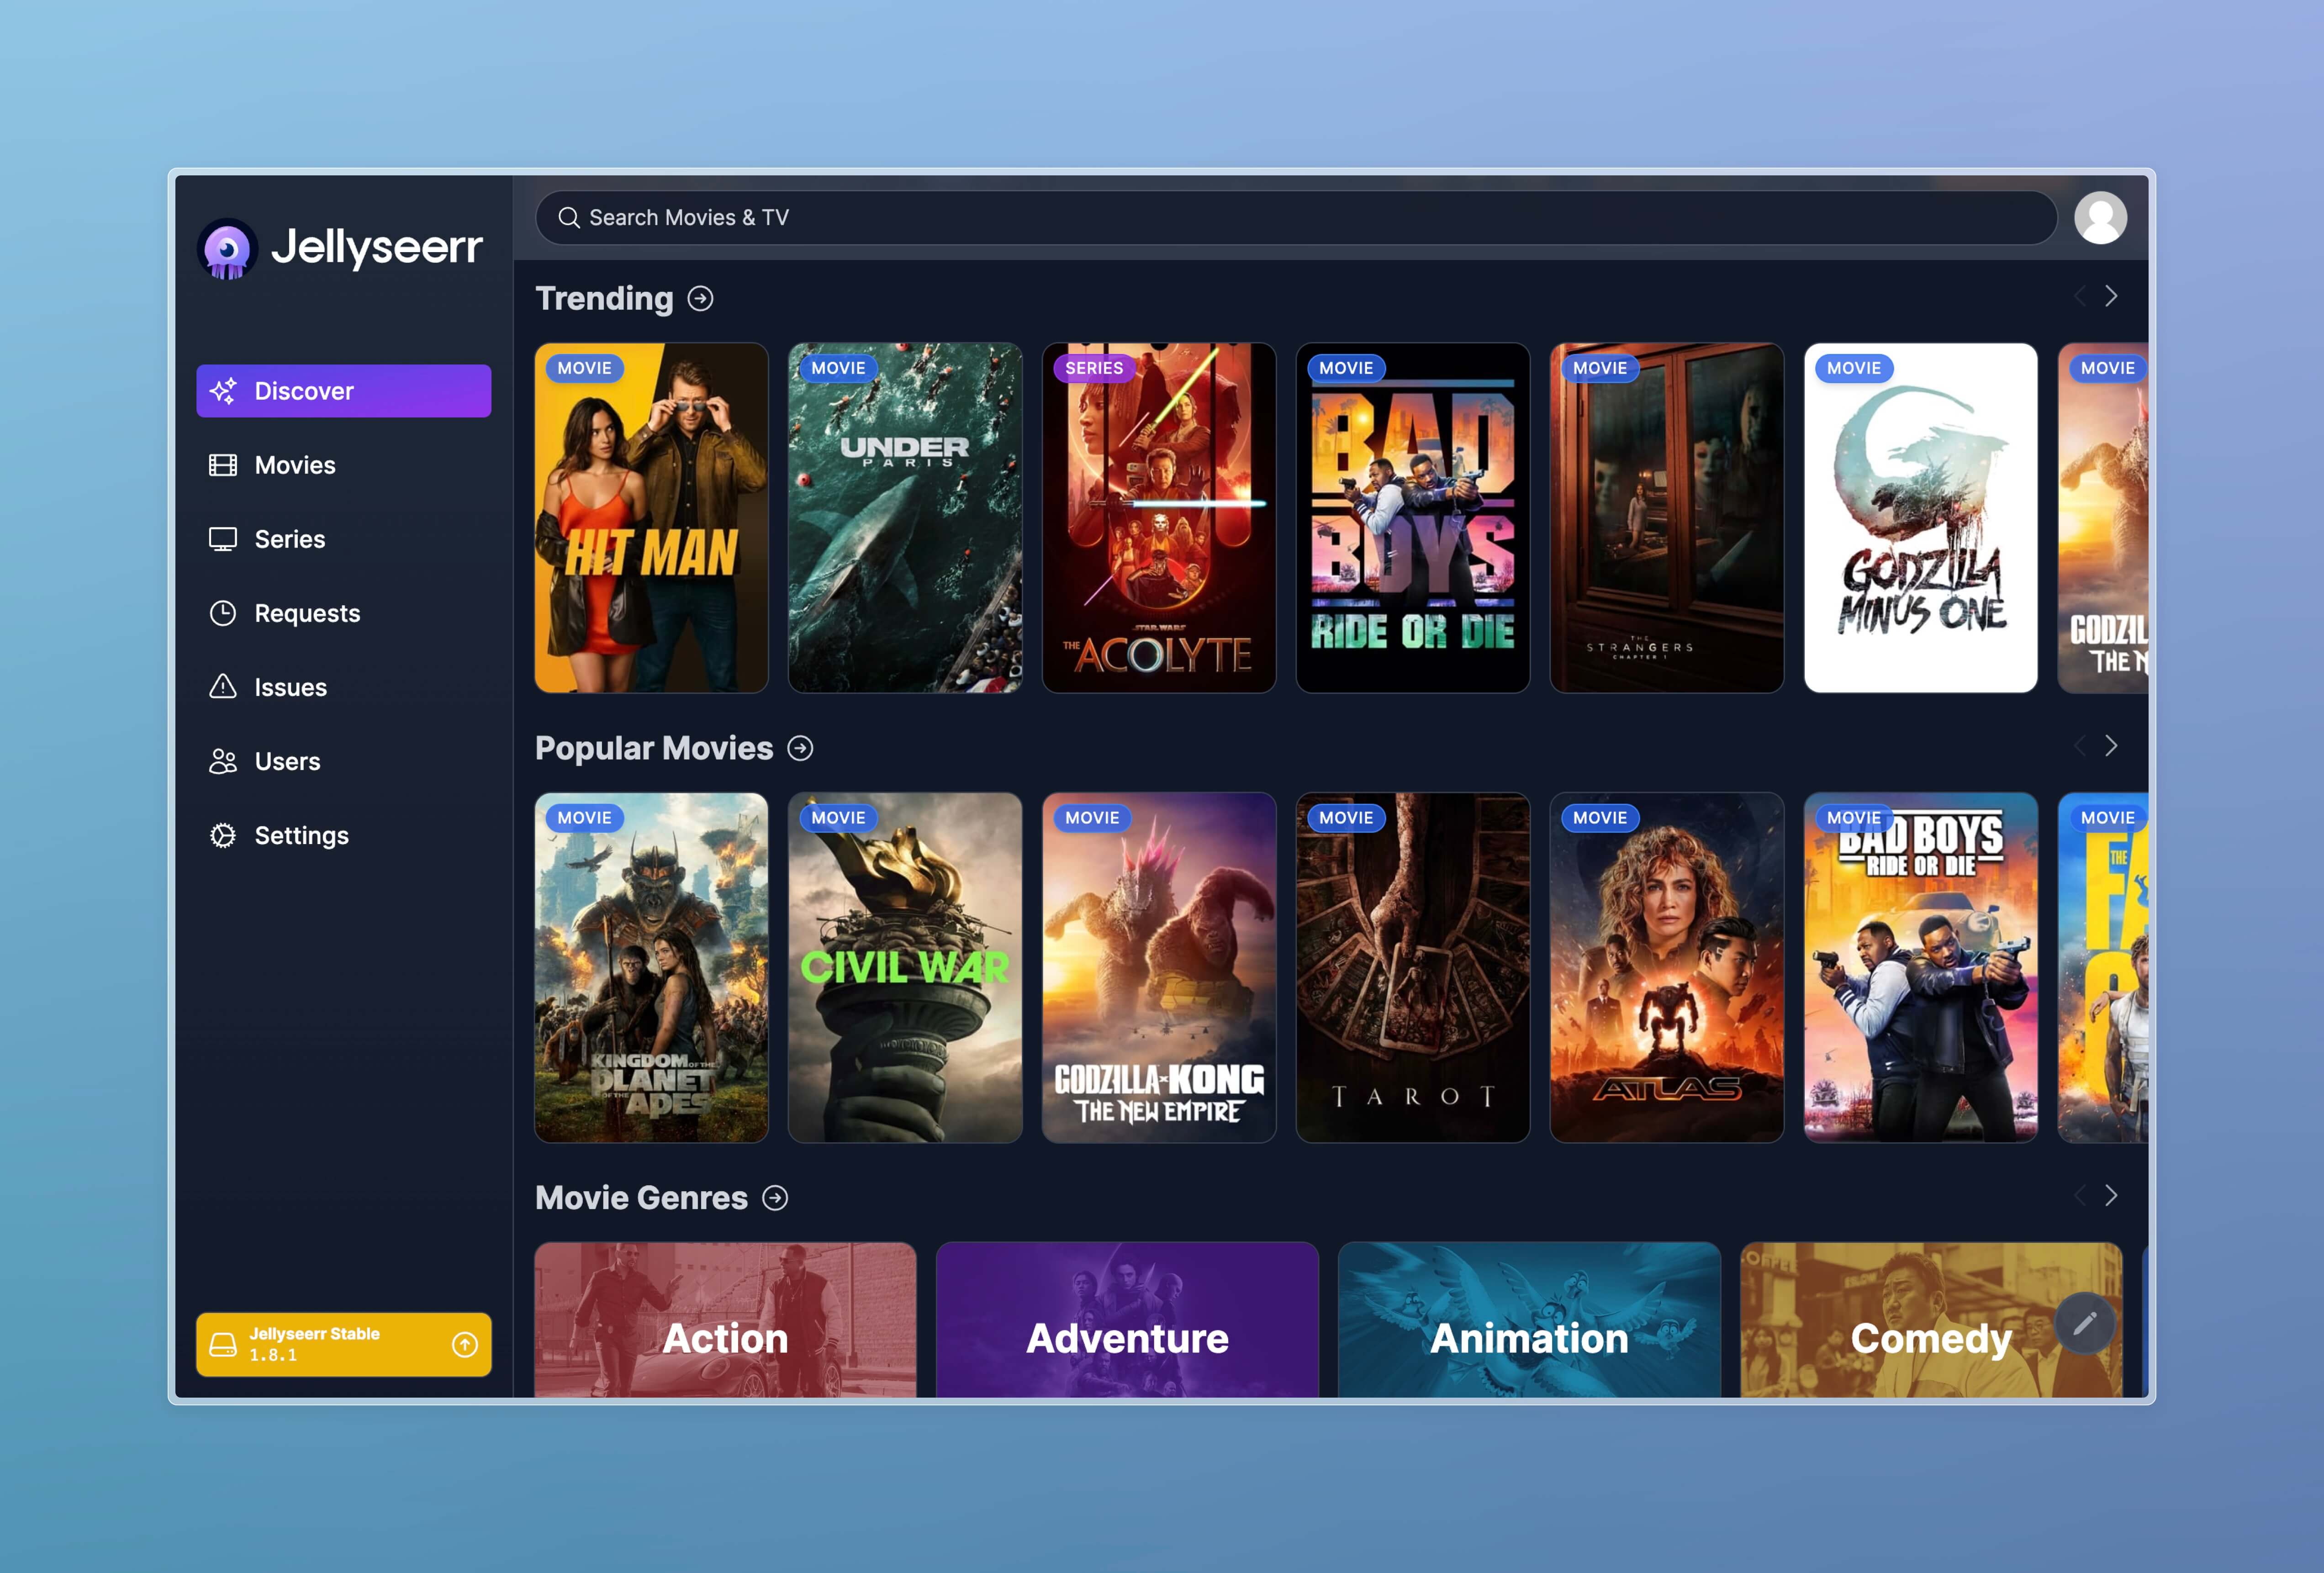Viewport: 2324px width, 1573px height.
Task: Click the pencil edit floating button
Action: [2085, 1324]
